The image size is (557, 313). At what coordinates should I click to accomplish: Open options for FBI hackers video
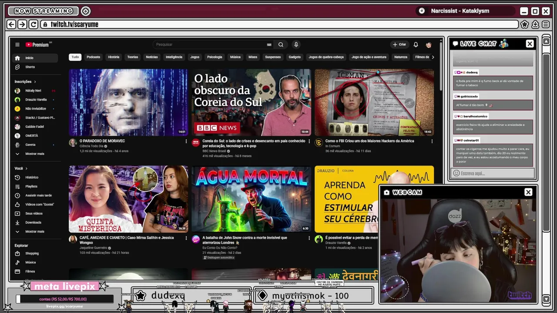[432, 141]
